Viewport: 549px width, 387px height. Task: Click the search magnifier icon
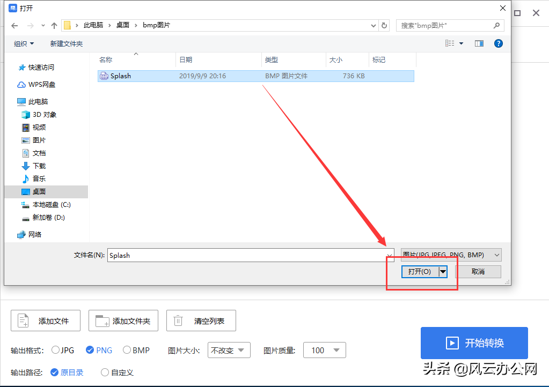click(x=496, y=26)
